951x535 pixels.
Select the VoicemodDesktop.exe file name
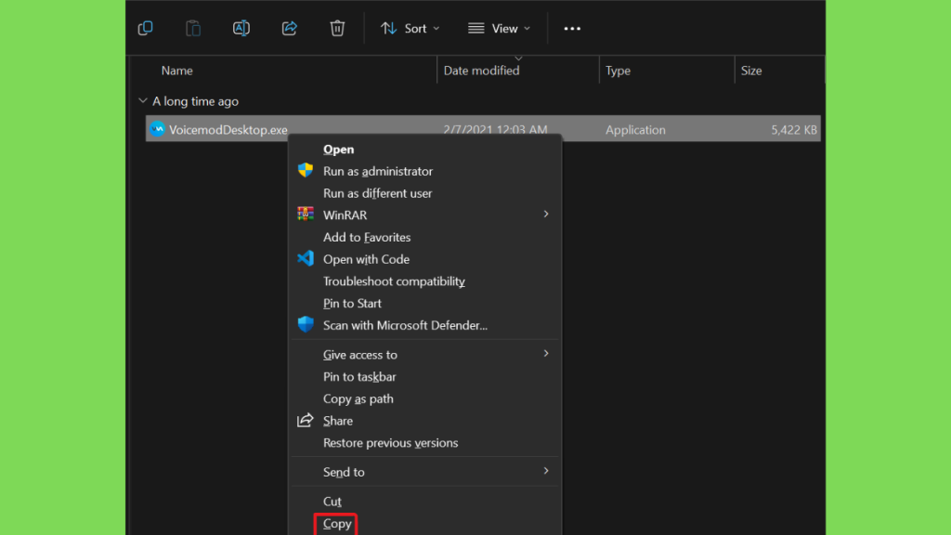228,130
